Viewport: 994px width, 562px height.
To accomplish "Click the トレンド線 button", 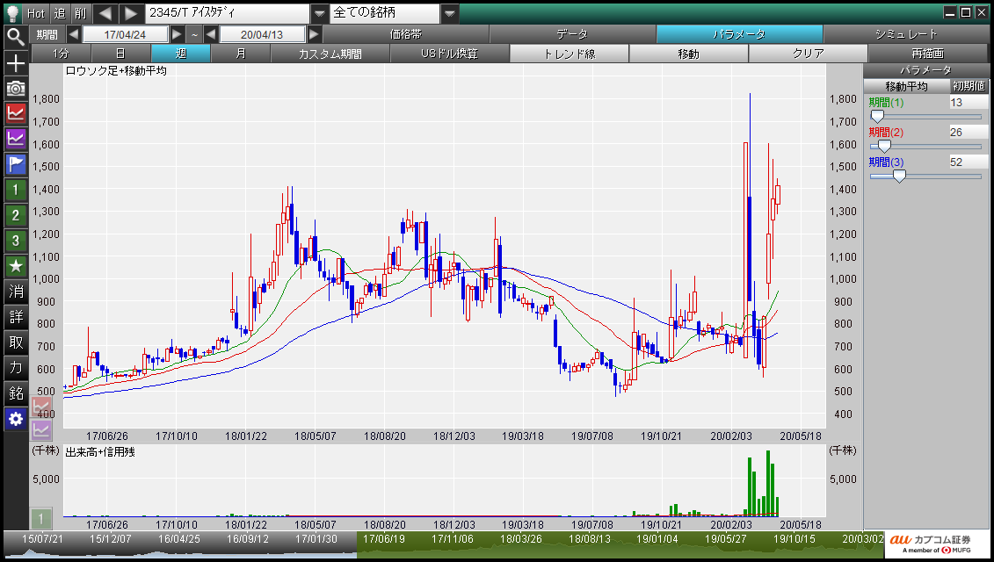I will (570, 54).
